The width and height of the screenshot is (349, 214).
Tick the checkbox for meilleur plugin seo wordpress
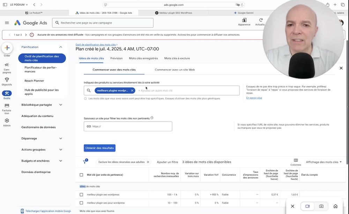(x=81, y=194)
